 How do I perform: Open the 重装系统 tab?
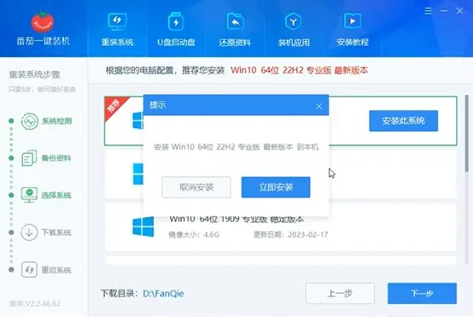tap(117, 29)
